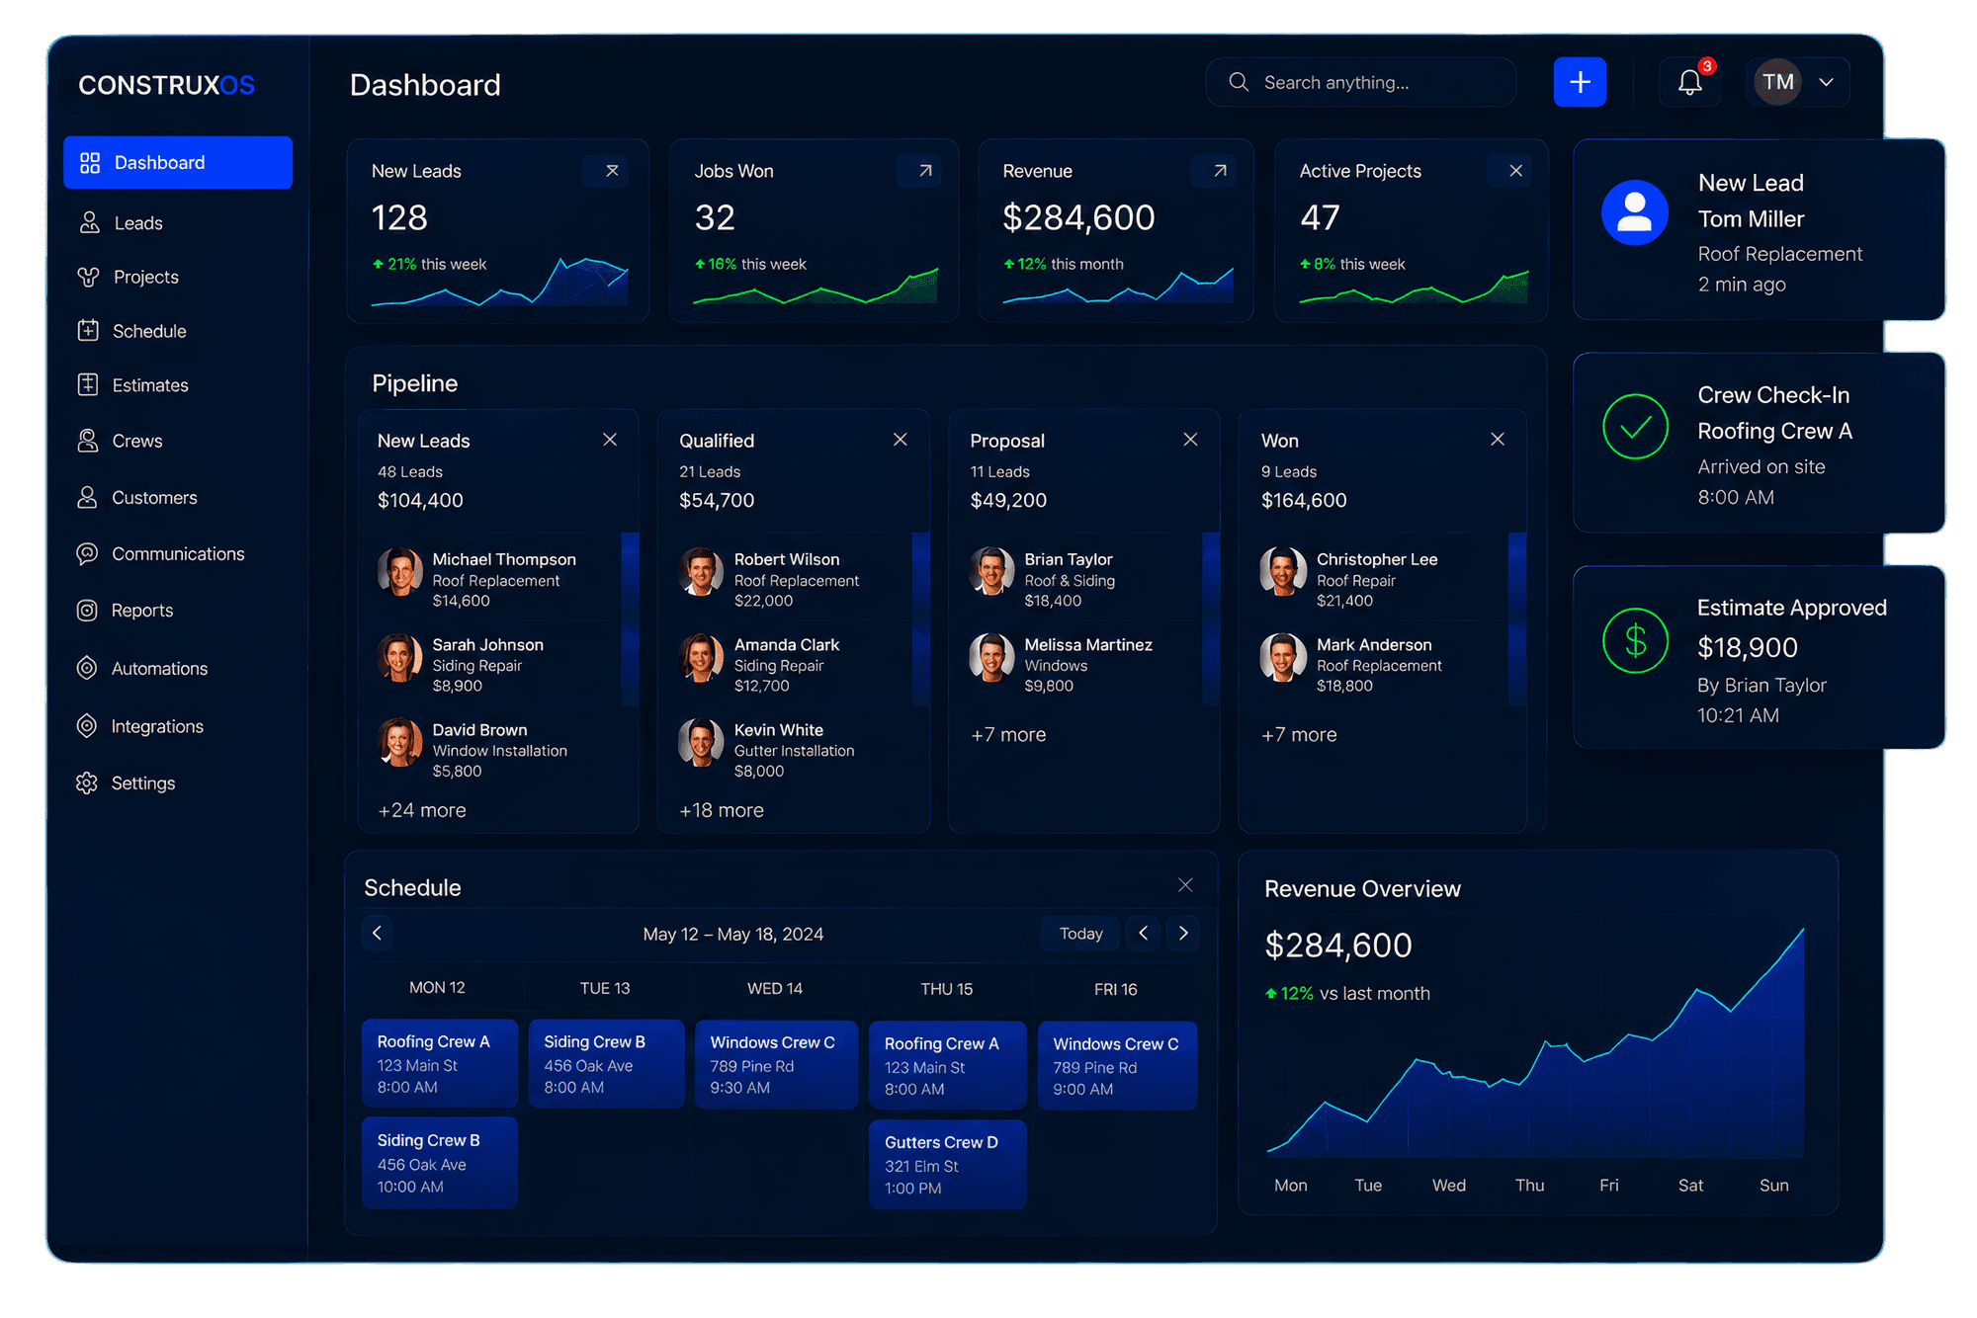This screenshot has width=1977, height=1318.
Task: Open Michael Thompson lead card
Action: point(498,578)
